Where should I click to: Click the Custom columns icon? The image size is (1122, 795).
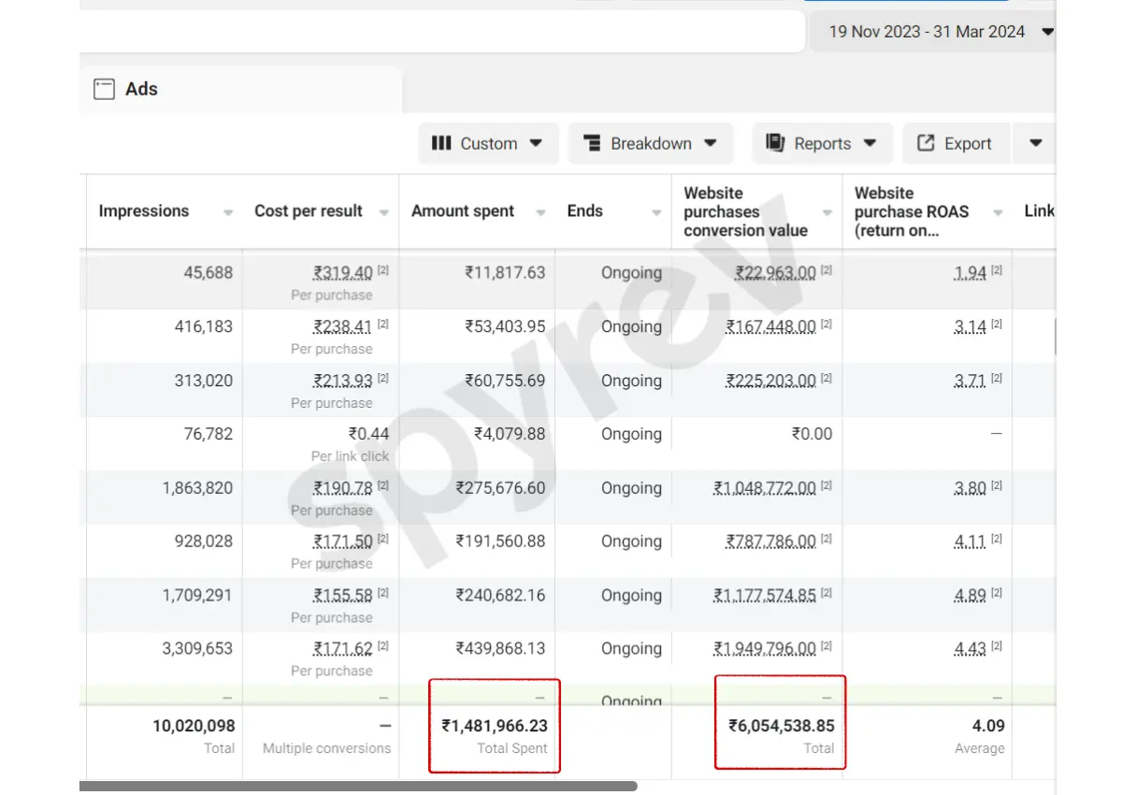pyautogui.click(x=441, y=143)
